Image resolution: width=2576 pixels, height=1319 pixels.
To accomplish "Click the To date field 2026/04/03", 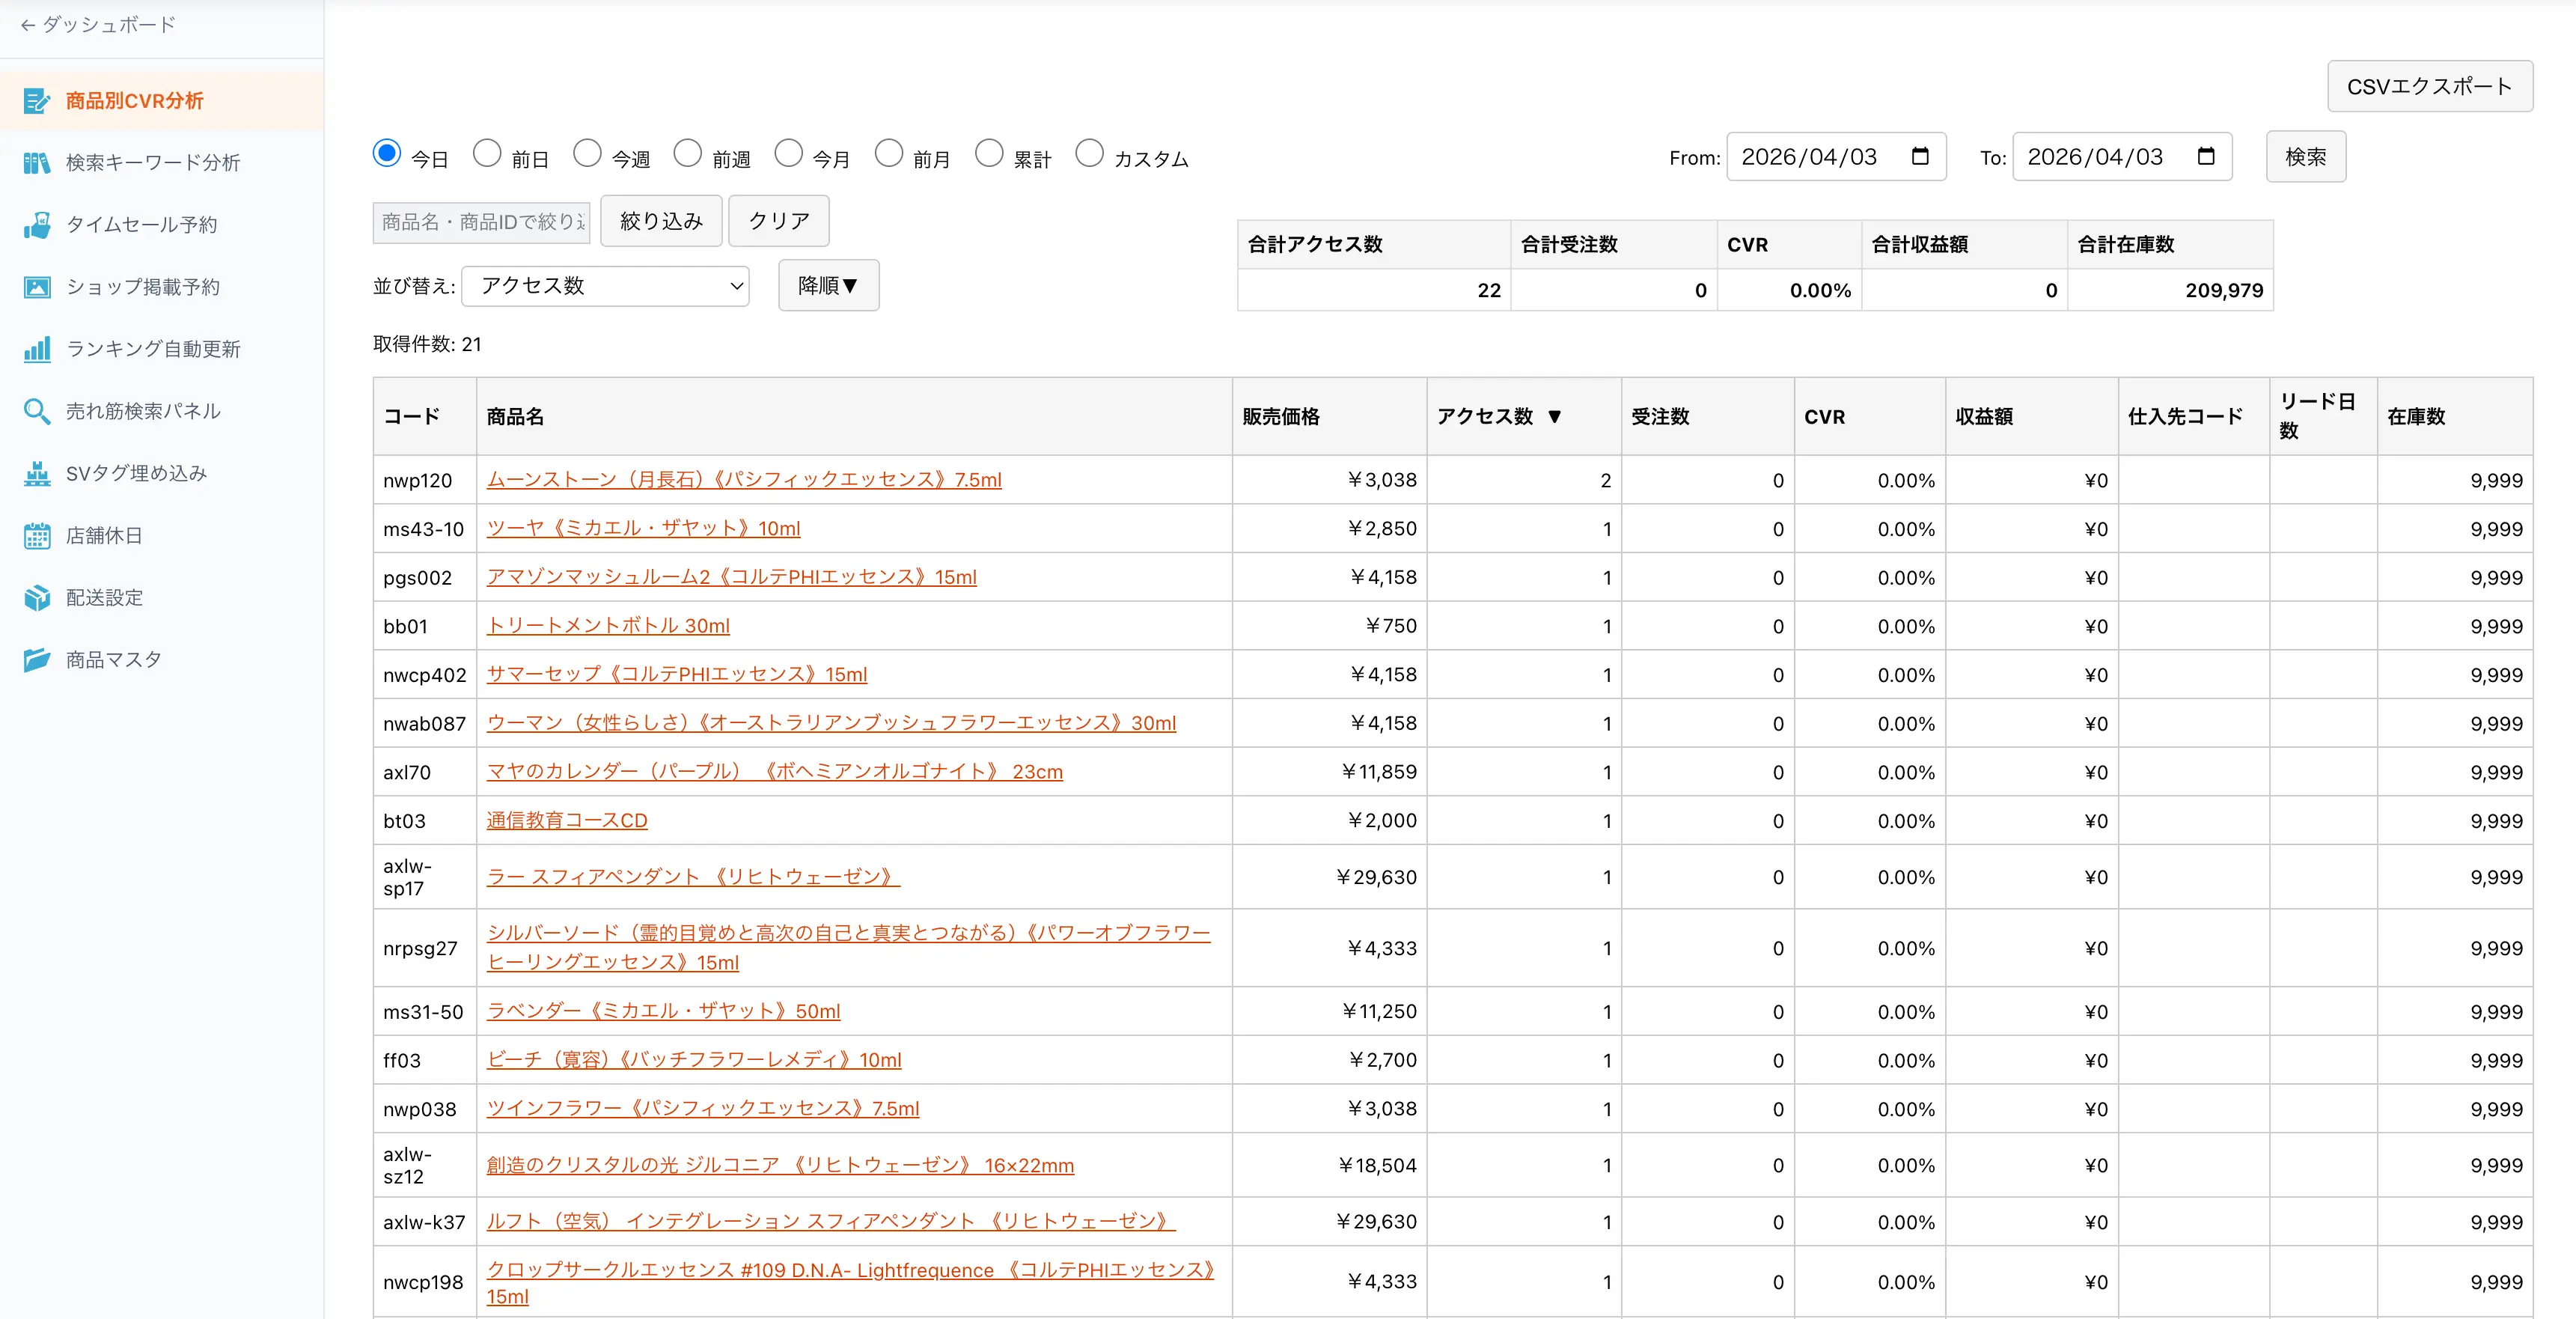I will pyautogui.click(x=2122, y=157).
